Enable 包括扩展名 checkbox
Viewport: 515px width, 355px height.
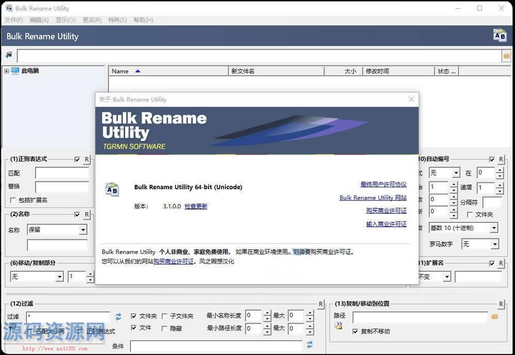13,200
